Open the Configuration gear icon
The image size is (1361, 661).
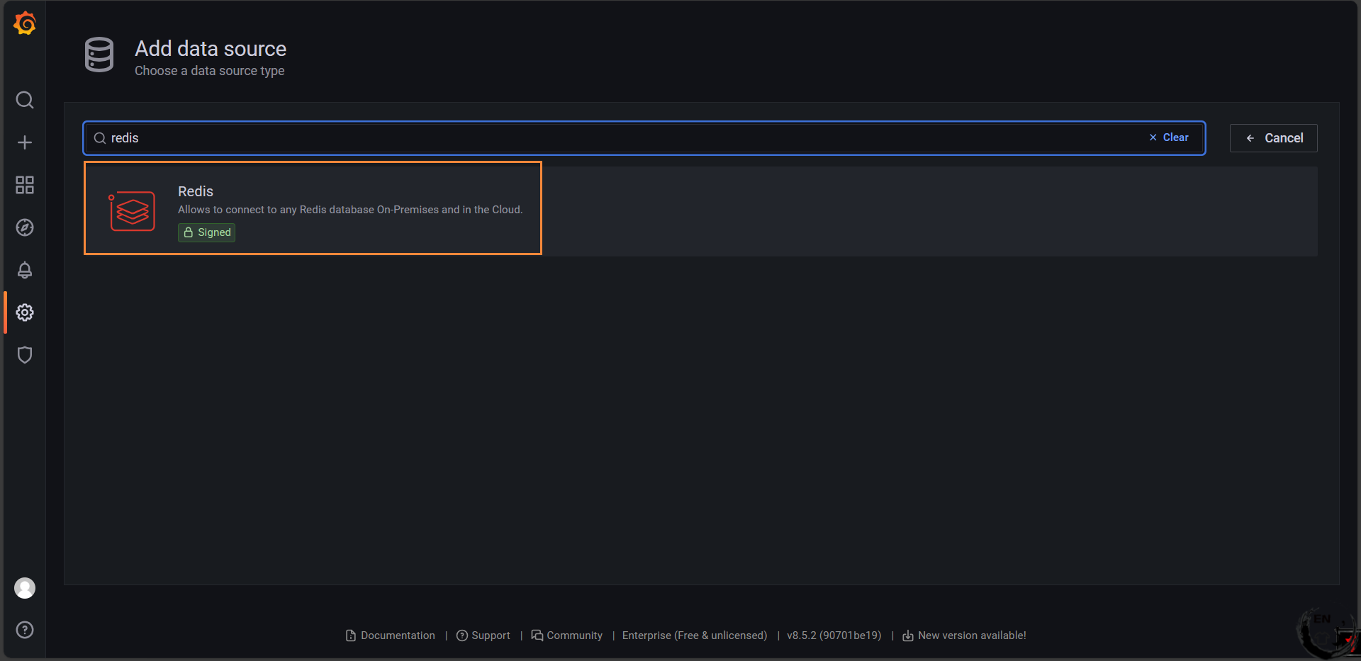click(x=25, y=312)
